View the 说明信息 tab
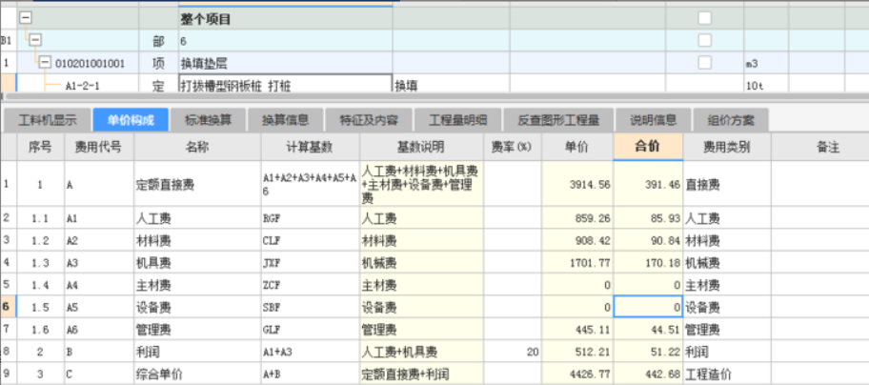Image resolution: width=869 pixels, height=385 pixels. [653, 120]
